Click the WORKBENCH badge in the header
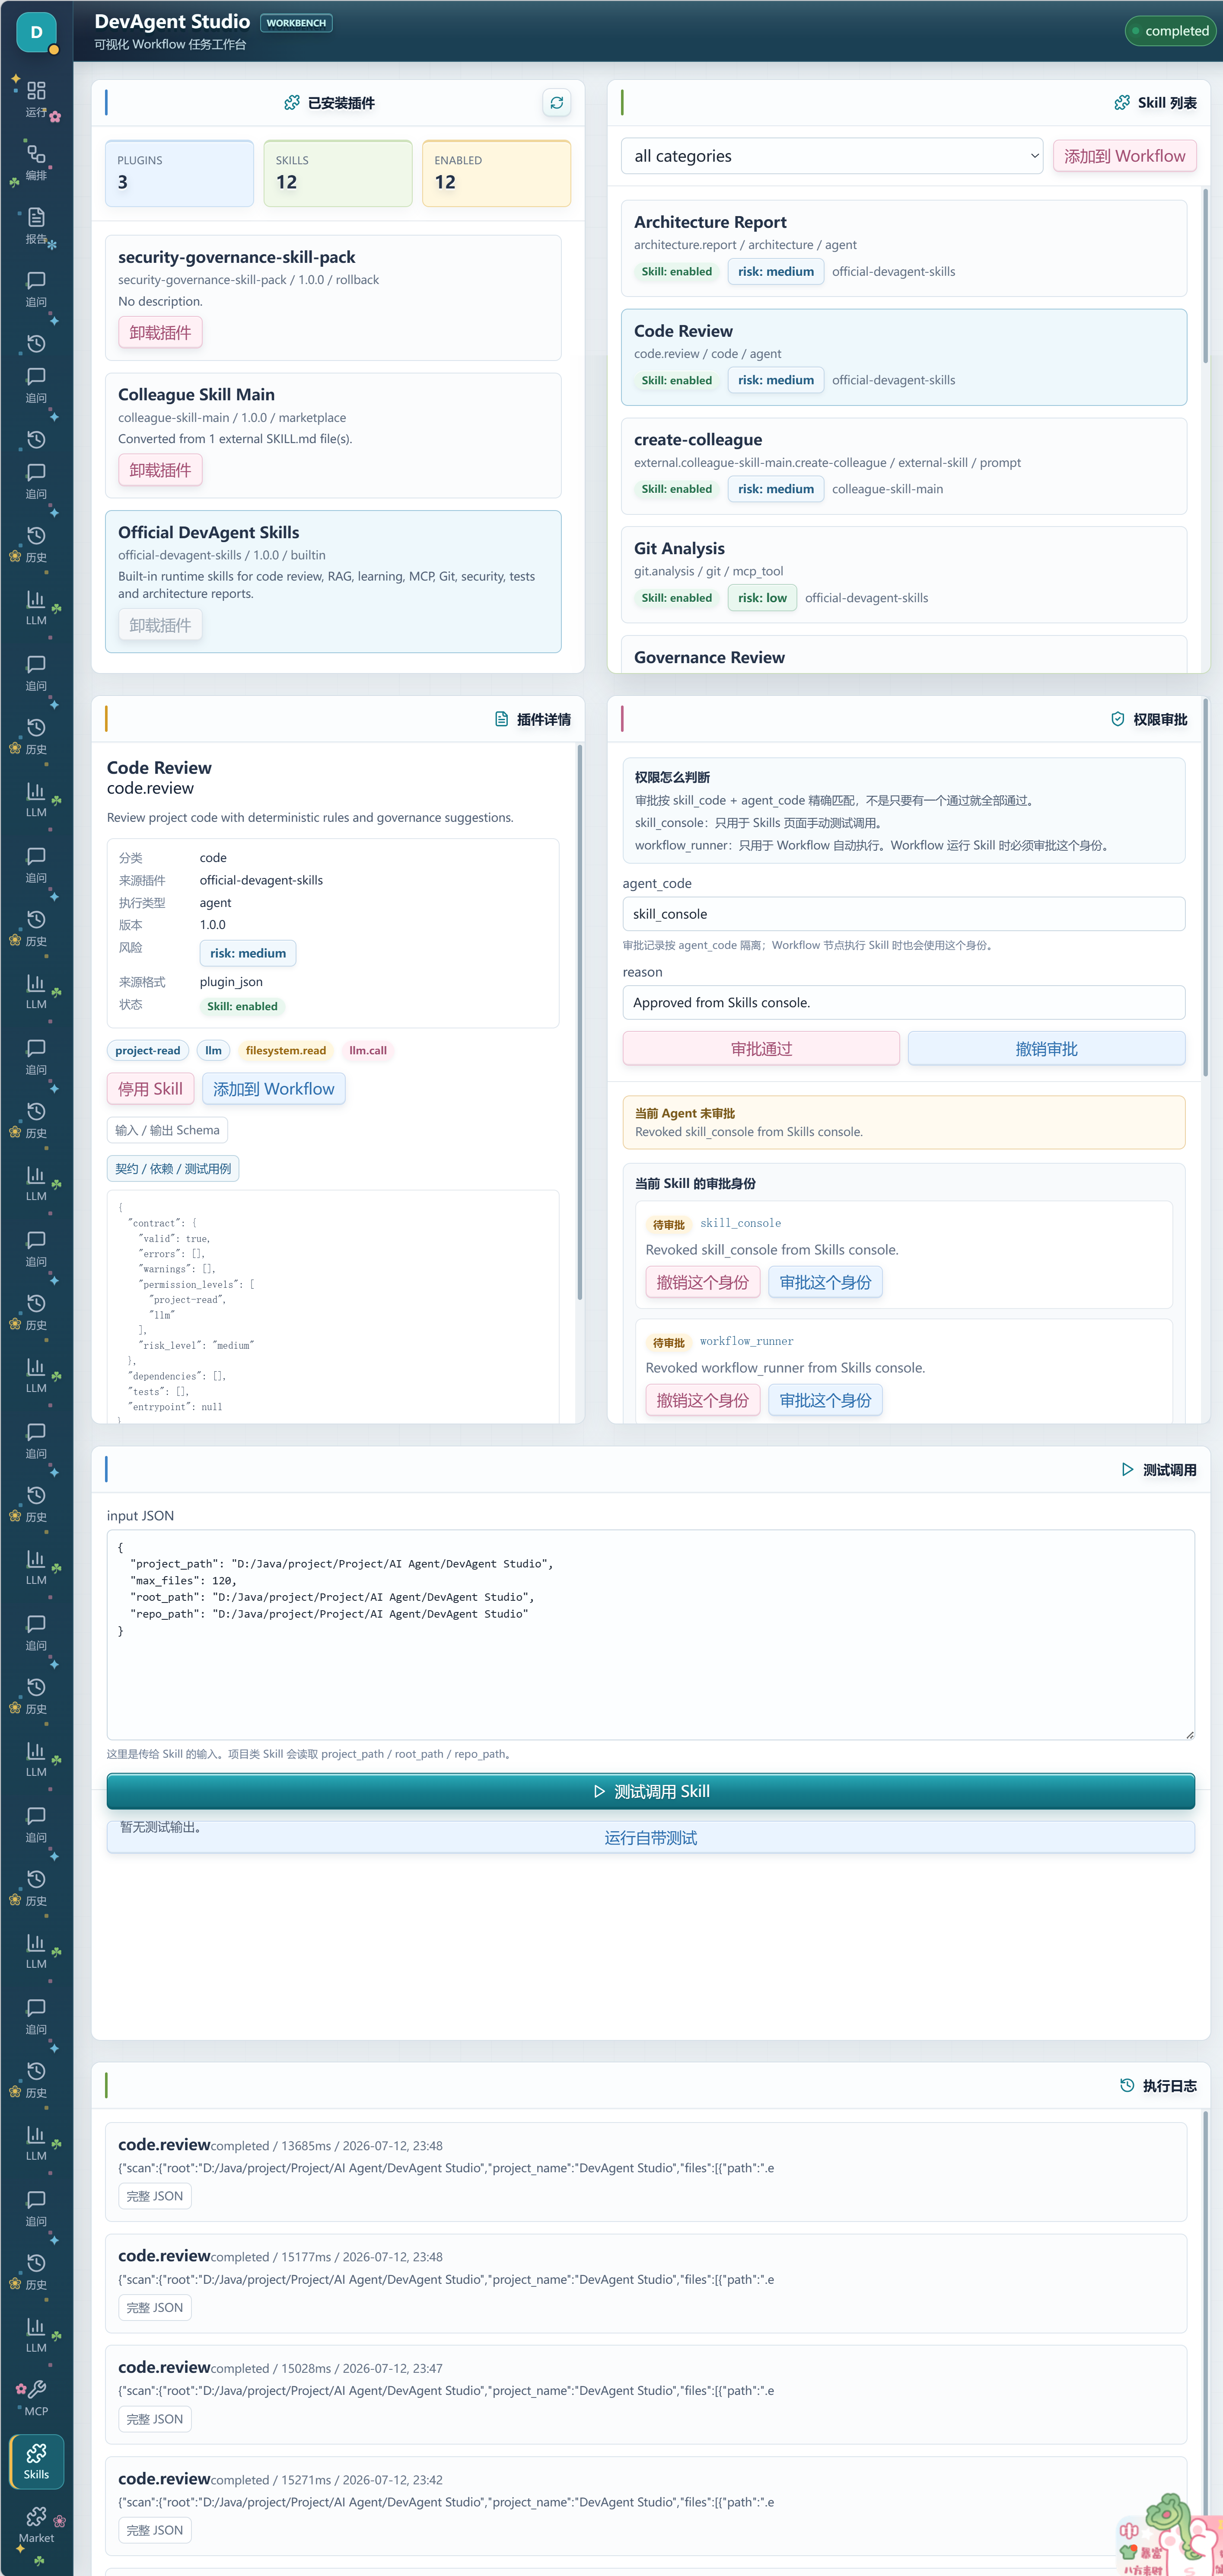Image resolution: width=1223 pixels, height=2576 pixels. 296,23
